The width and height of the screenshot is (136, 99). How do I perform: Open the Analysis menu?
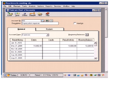tap(32, 6)
